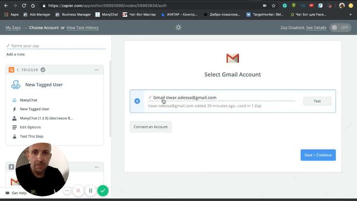Open the ManyChat (1.2.0) account row
357x201 pixels.
pyautogui.click(x=46, y=118)
